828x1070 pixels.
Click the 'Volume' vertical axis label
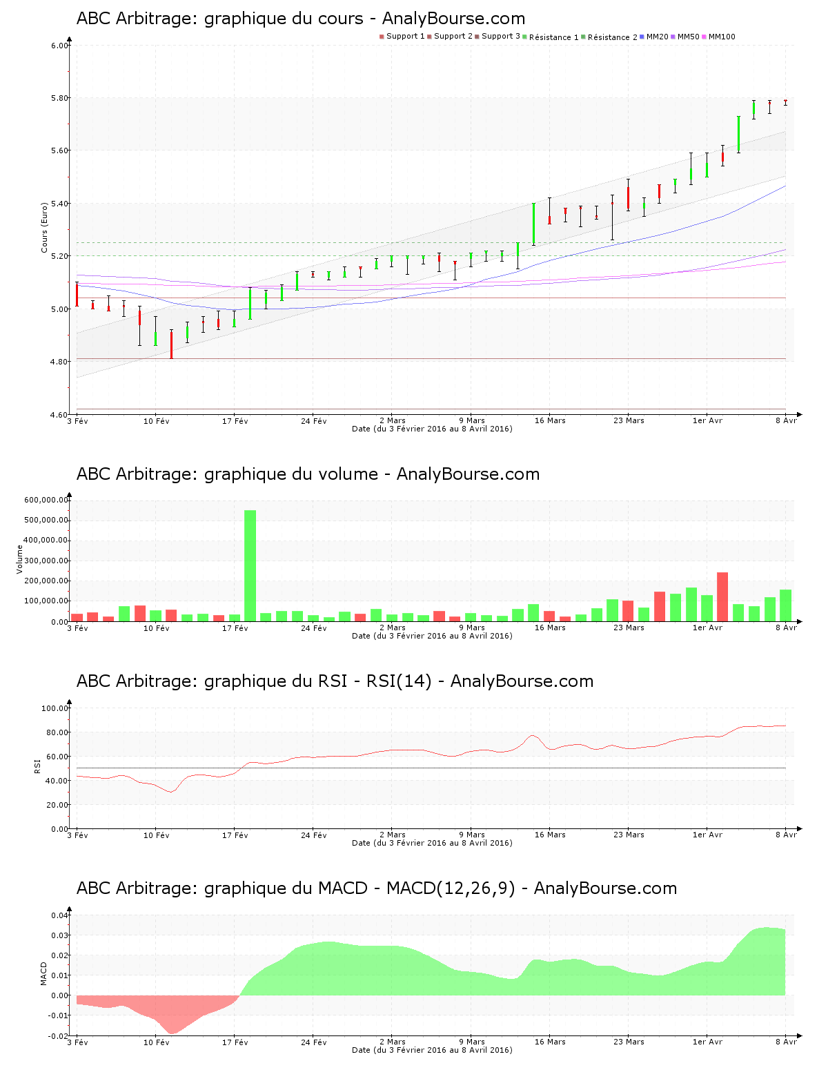click(19, 559)
